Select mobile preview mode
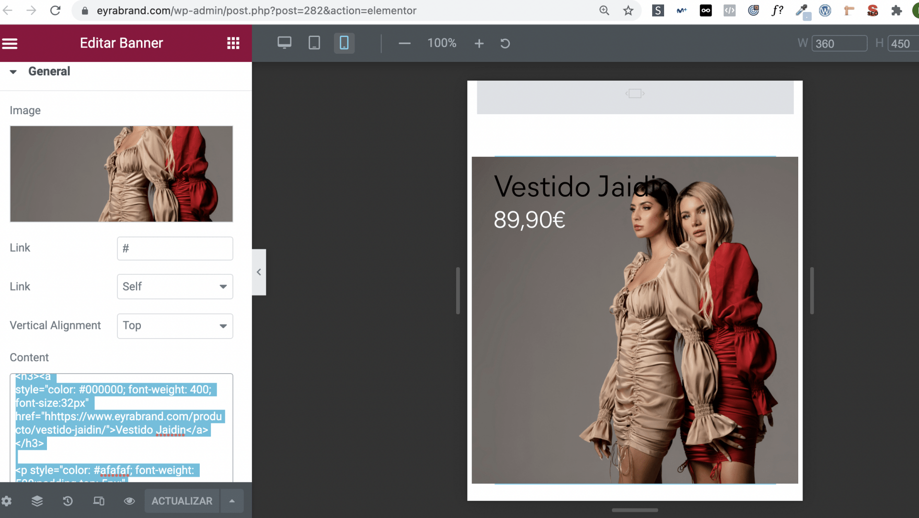 [x=344, y=43]
